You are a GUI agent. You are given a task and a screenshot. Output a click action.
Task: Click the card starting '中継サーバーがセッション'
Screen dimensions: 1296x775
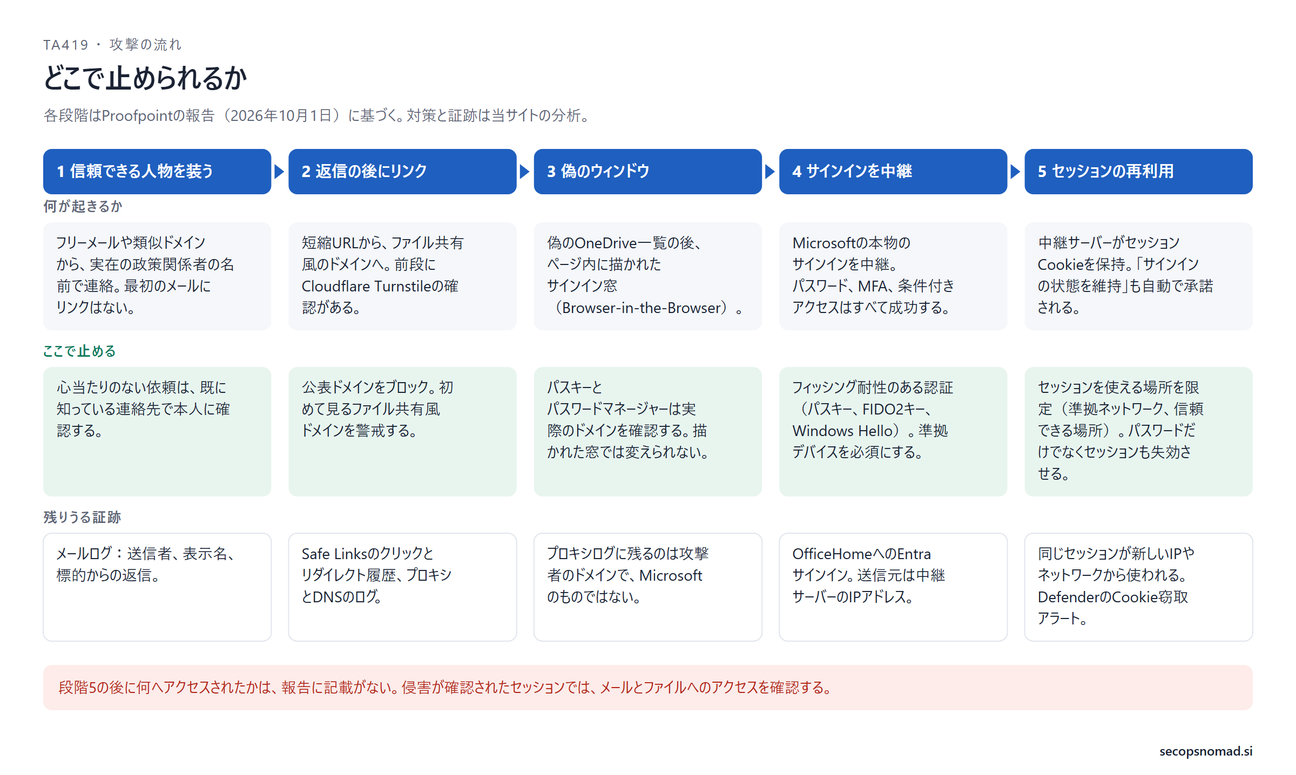[x=1138, y=276]
